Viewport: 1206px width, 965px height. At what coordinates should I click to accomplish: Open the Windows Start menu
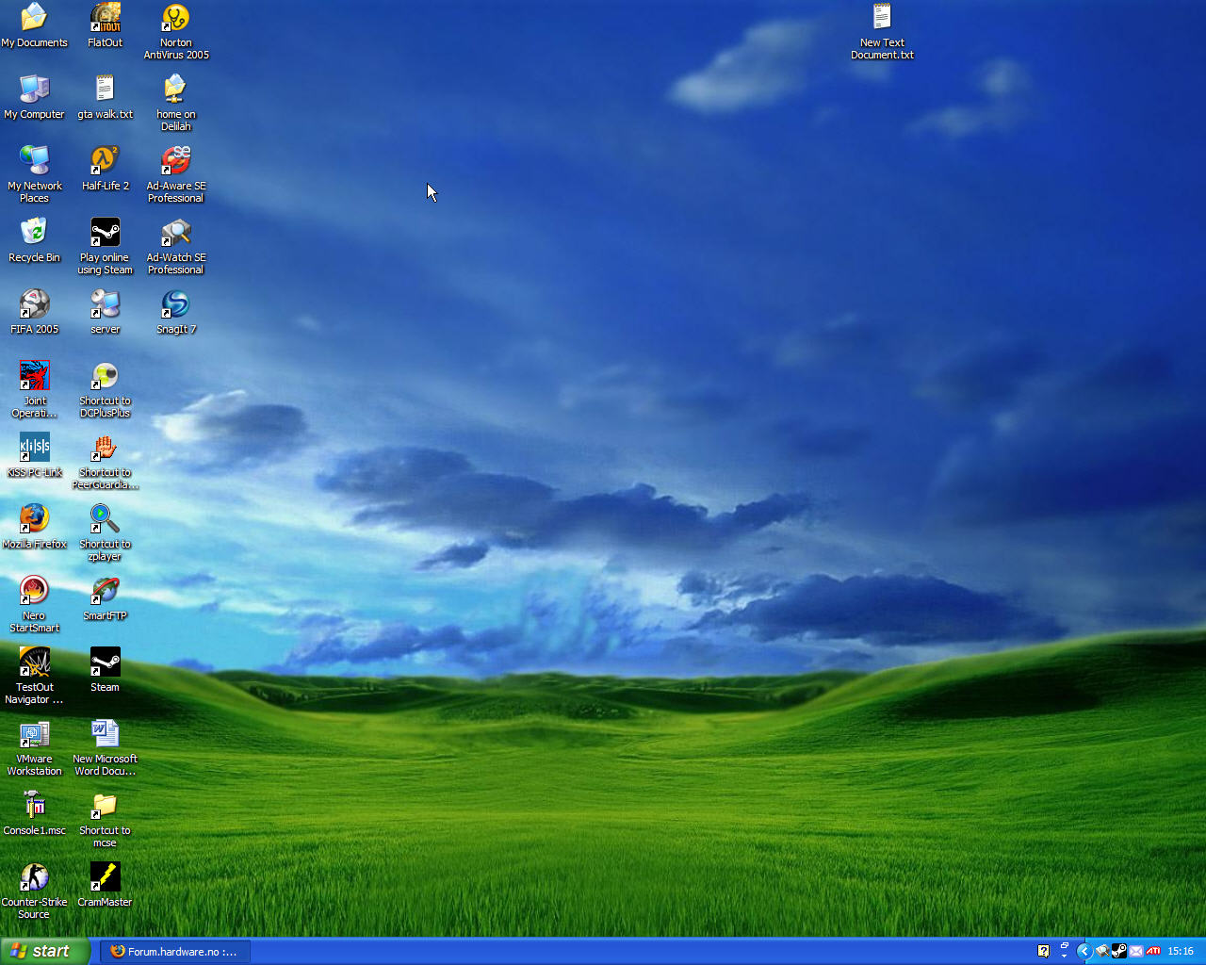45,951
